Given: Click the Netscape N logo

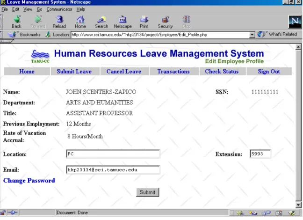Looking at the screenshot, I should tap(295, 21).
